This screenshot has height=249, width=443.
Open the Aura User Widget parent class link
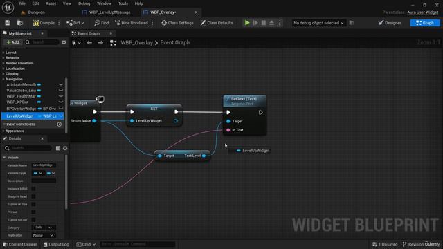point(423,12)
